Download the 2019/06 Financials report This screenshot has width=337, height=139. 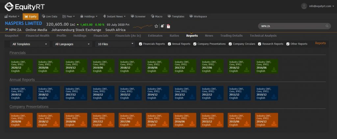pyautogui.click(x=110, y=69)
